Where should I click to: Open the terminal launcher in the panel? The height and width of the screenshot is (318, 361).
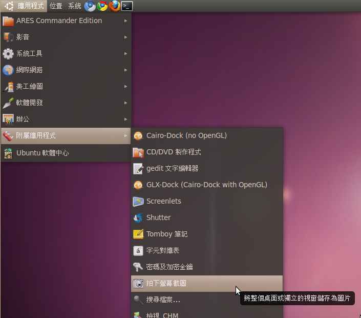[127, 6]
